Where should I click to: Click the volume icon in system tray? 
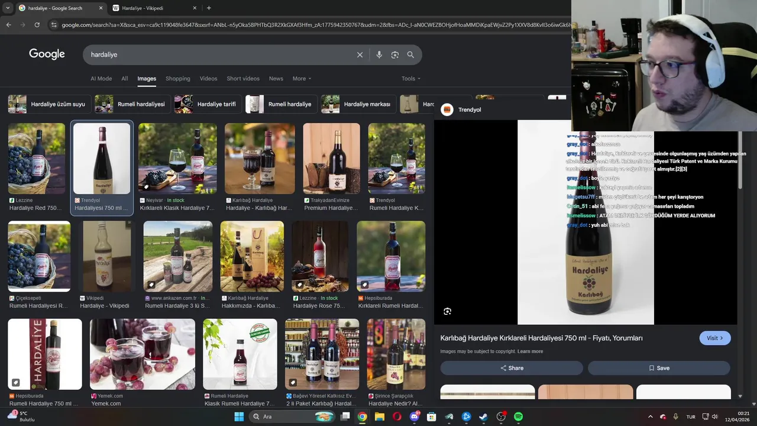(x=715, y=417)
